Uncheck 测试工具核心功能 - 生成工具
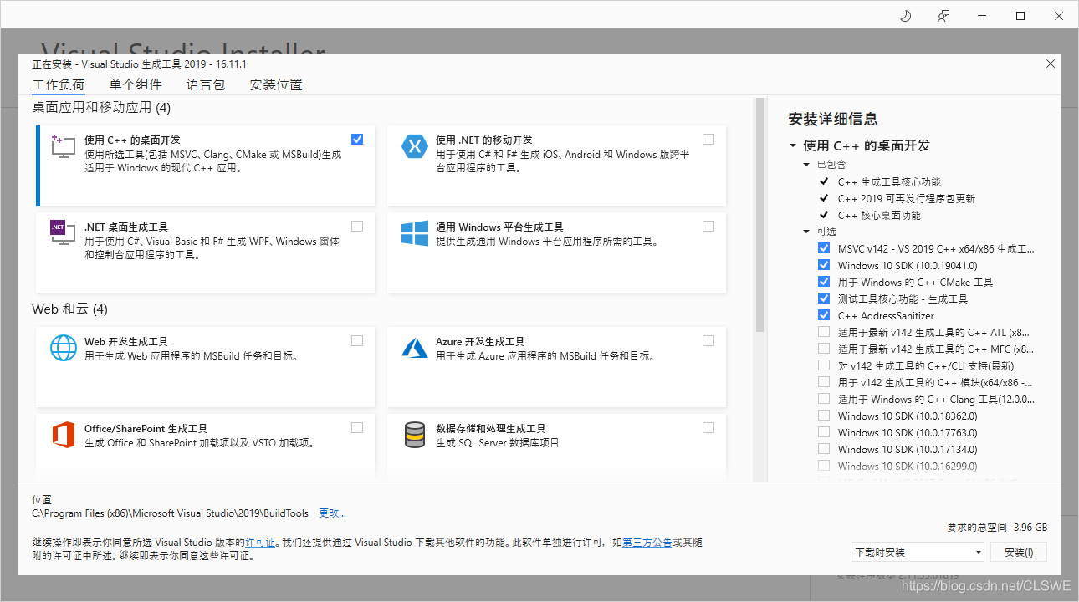1079x602 pixels. 824,298
